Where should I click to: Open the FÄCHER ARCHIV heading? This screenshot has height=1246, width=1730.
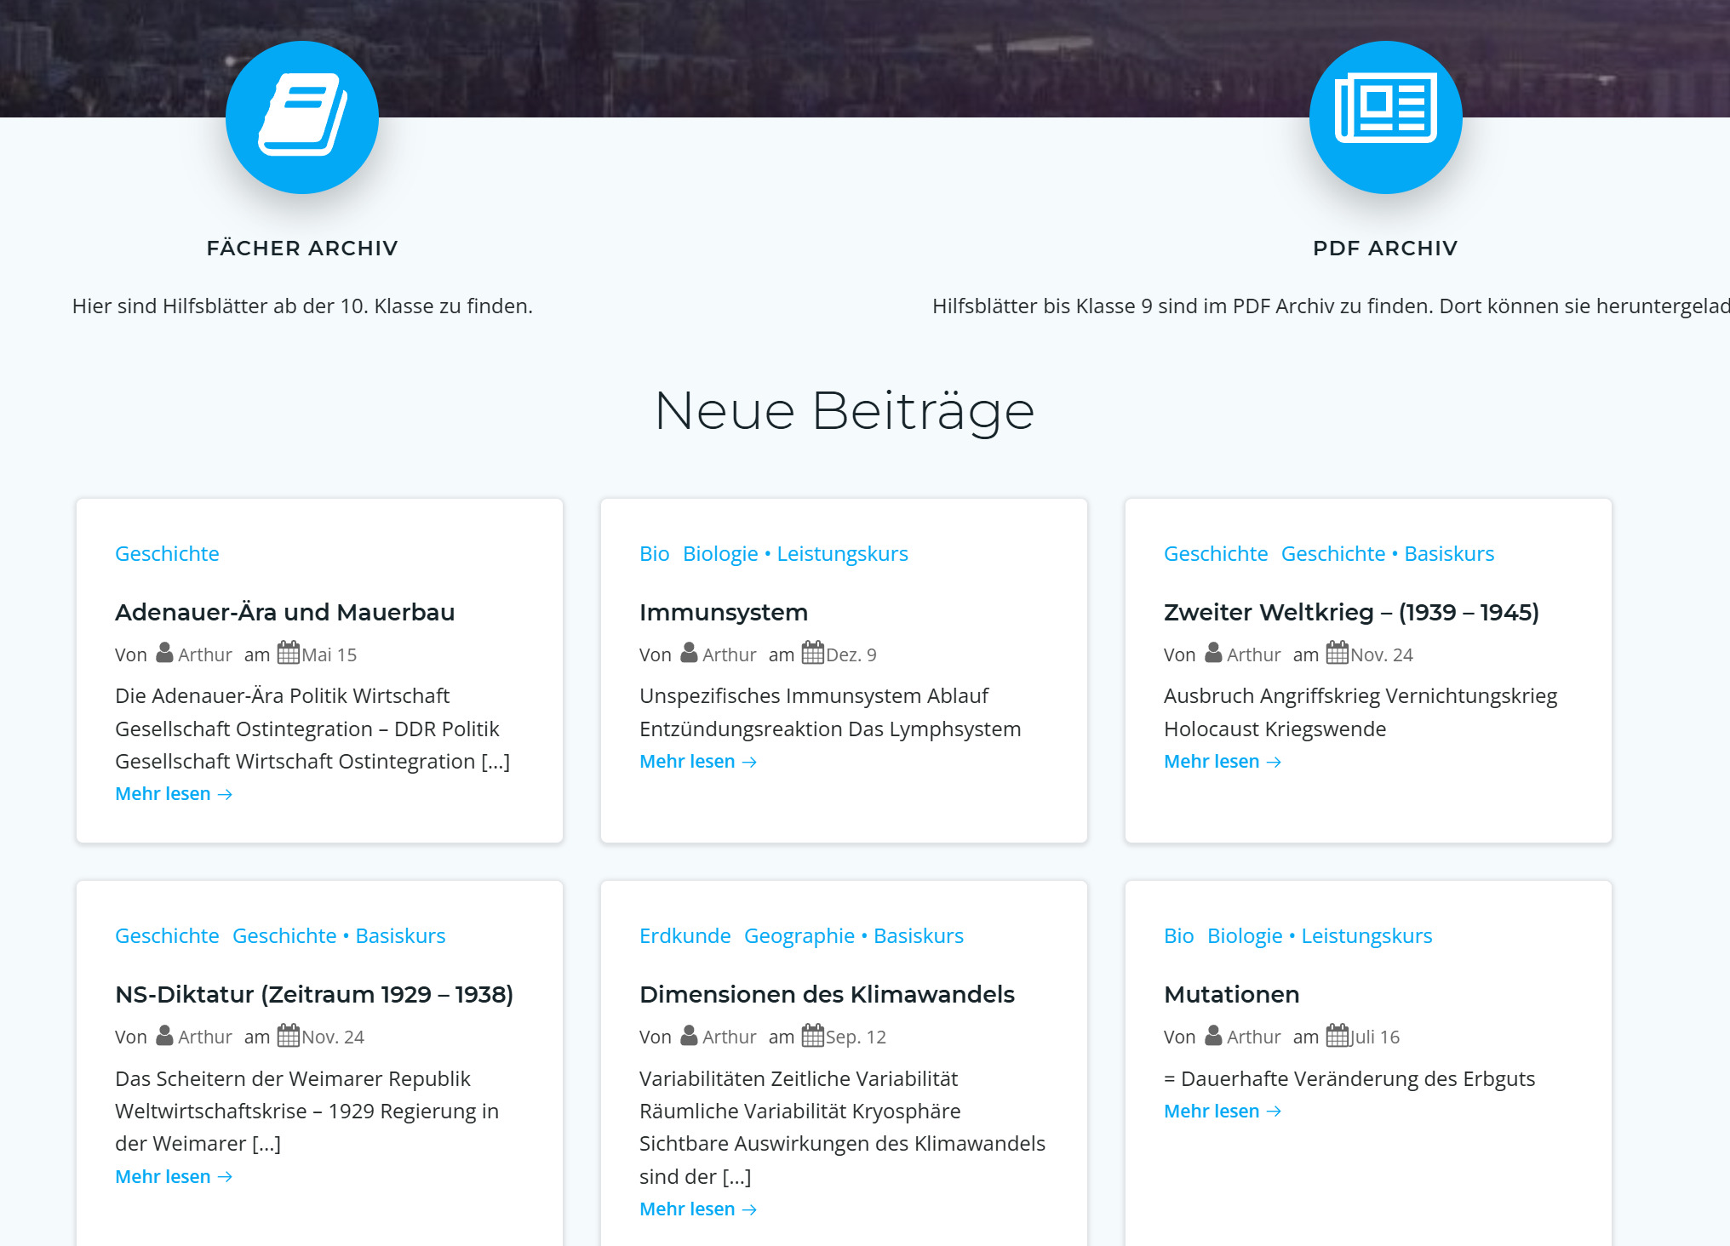coord(302,248)
